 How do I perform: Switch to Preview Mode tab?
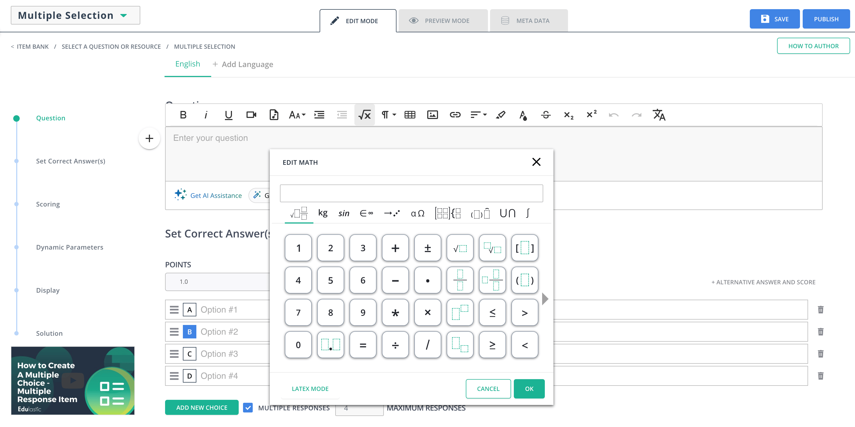(443, 20)
